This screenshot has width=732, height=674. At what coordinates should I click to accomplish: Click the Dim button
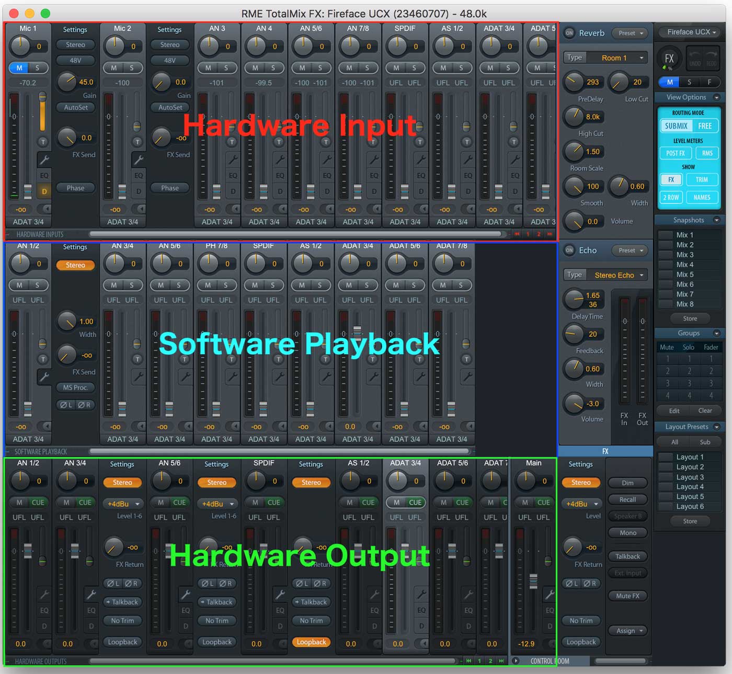tap(627, 483)
